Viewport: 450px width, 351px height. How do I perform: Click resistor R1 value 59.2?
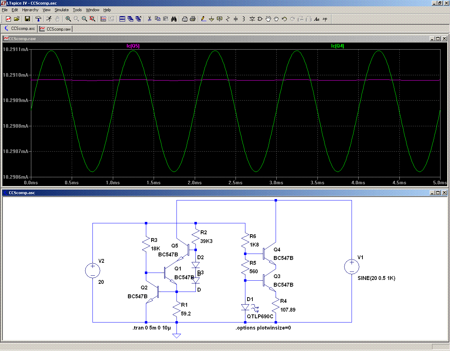[186, 314]
